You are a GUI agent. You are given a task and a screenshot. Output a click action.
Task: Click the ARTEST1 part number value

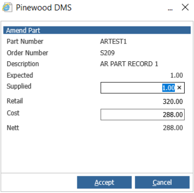114,42
